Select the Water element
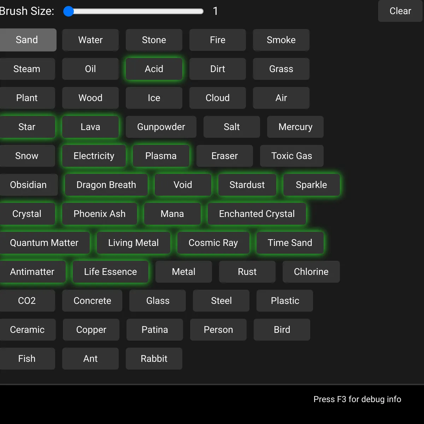The image size is (424, 424). [90, 40]
